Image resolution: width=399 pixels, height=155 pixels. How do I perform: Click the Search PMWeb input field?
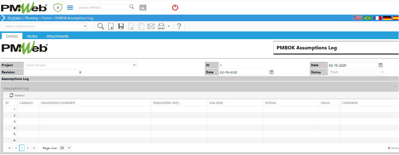(103, 7)
